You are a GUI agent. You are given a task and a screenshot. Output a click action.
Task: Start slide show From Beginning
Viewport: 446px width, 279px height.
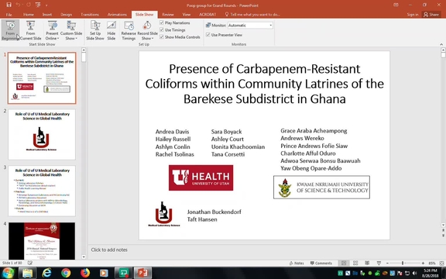[10, 30]
